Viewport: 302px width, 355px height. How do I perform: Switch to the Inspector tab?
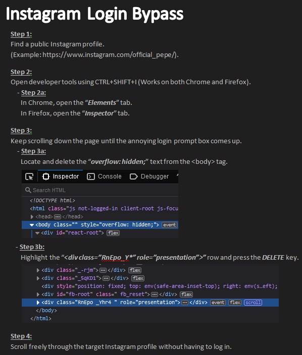(x=61, y=176)
